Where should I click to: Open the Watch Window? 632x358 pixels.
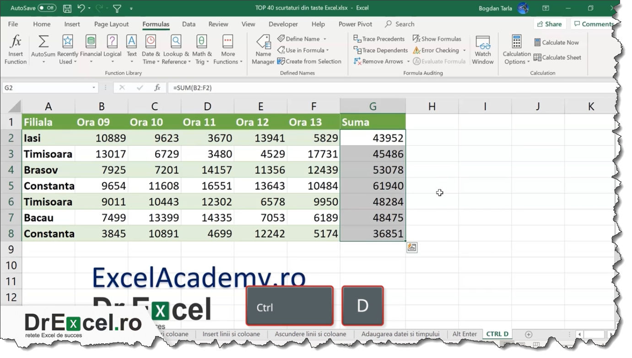click(483, 49)
